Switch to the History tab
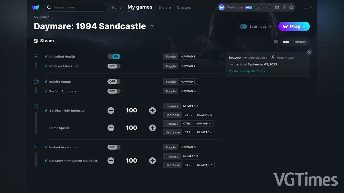The height and width of the screenshot is (193, 344). click(x=300, y=42)
